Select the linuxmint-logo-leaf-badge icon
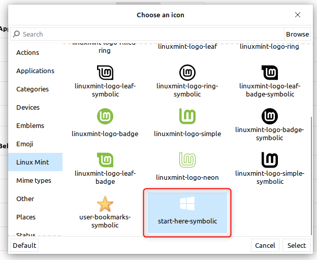The width and height of the screenshot is (317, 260). point(105,161)
